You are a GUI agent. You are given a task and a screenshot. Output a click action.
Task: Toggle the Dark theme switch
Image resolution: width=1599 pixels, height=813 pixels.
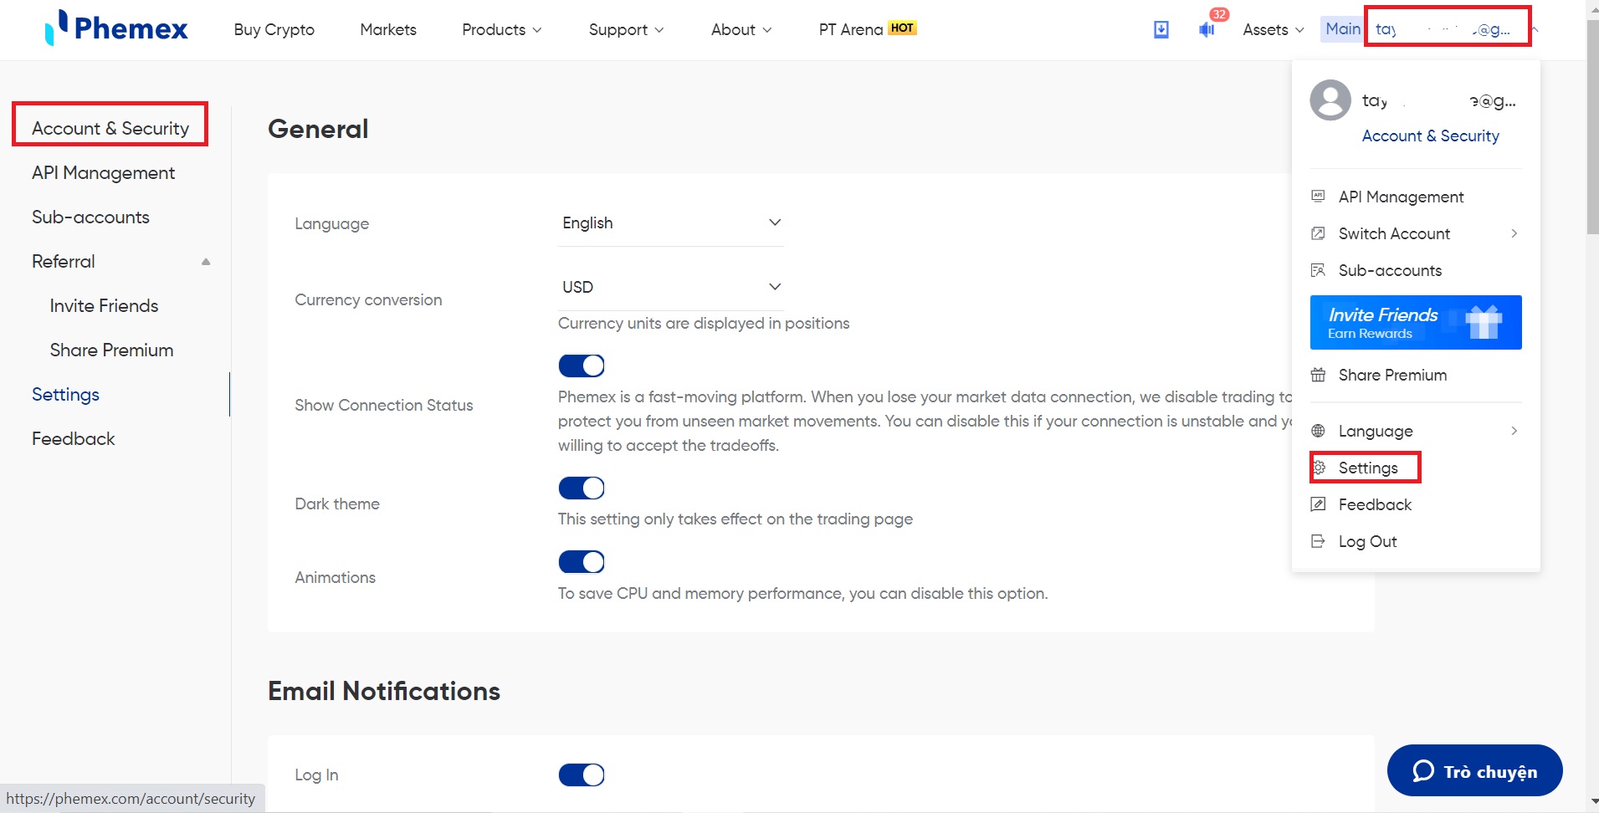click(582, 488)
